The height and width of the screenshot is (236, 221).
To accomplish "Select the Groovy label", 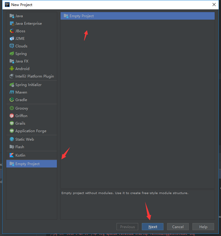I will pyautogui.click(x=22, y=108).
